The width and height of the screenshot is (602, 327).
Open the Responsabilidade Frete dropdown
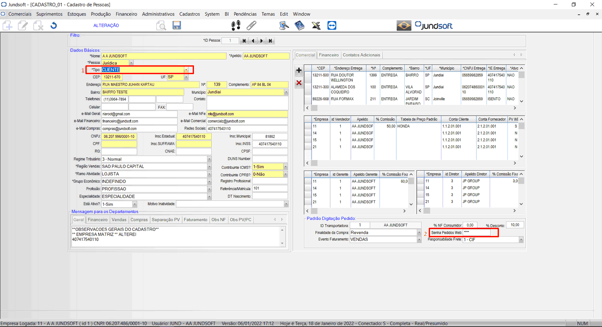pos(521,239)
